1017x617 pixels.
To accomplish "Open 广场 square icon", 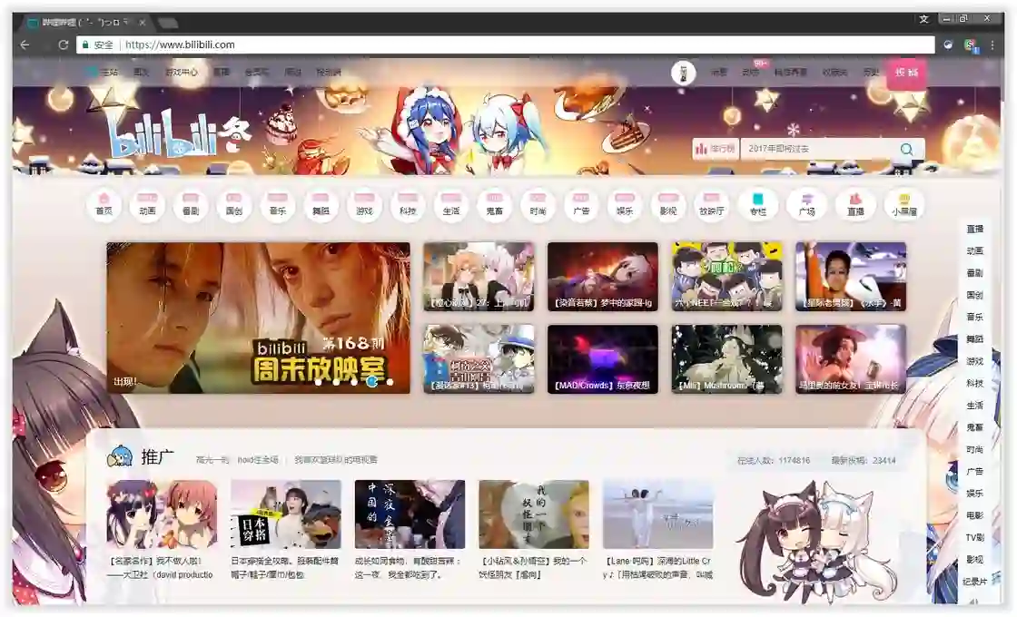I will (x=807, y=205).
